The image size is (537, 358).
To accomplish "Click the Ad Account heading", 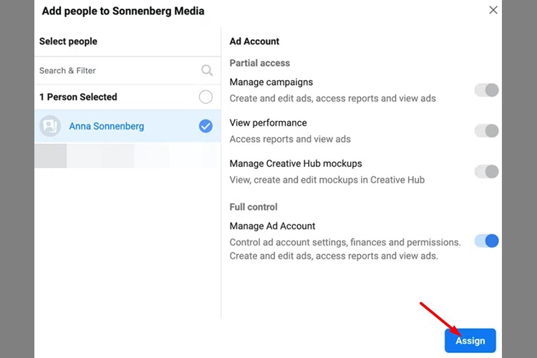I will click(x=254, y=42).
